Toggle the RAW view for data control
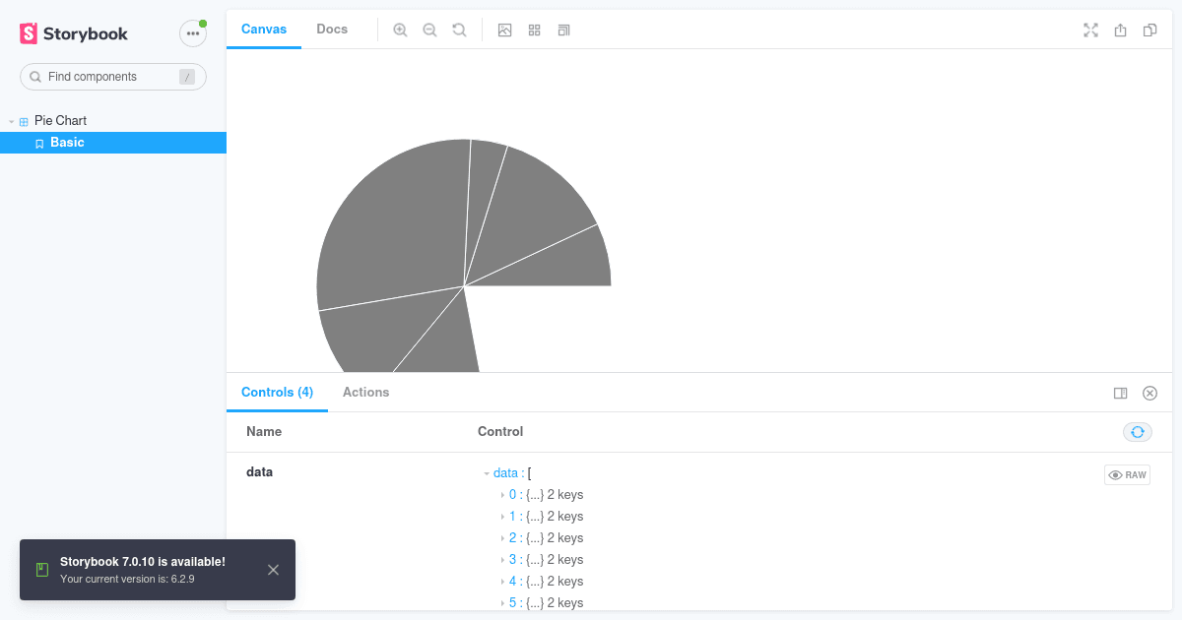 [x=1127, y=474]
